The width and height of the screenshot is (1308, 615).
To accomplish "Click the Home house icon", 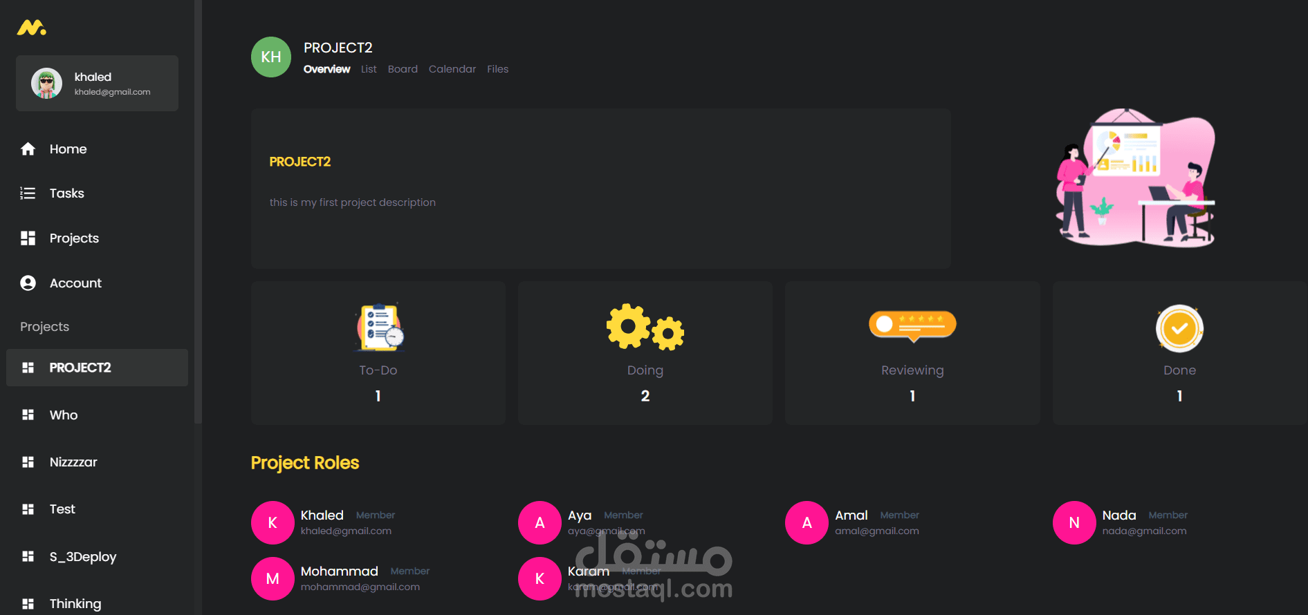I will (28, 149).
